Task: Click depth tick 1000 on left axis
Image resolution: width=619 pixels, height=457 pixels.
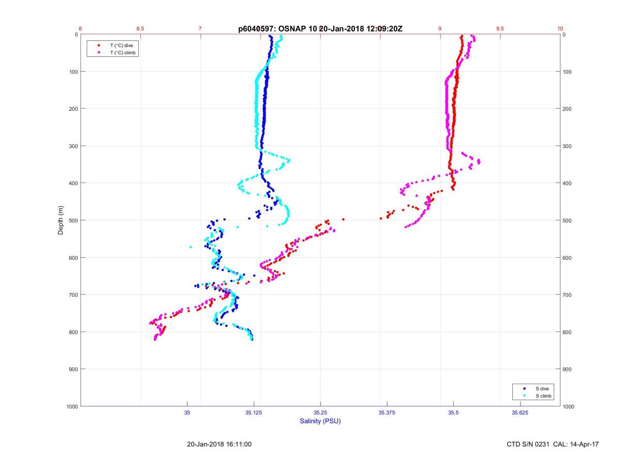Action: pyautogui.click(x=71, y=406)
